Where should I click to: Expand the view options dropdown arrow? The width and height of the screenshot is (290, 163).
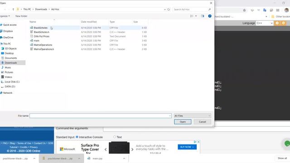click(196, 16)
